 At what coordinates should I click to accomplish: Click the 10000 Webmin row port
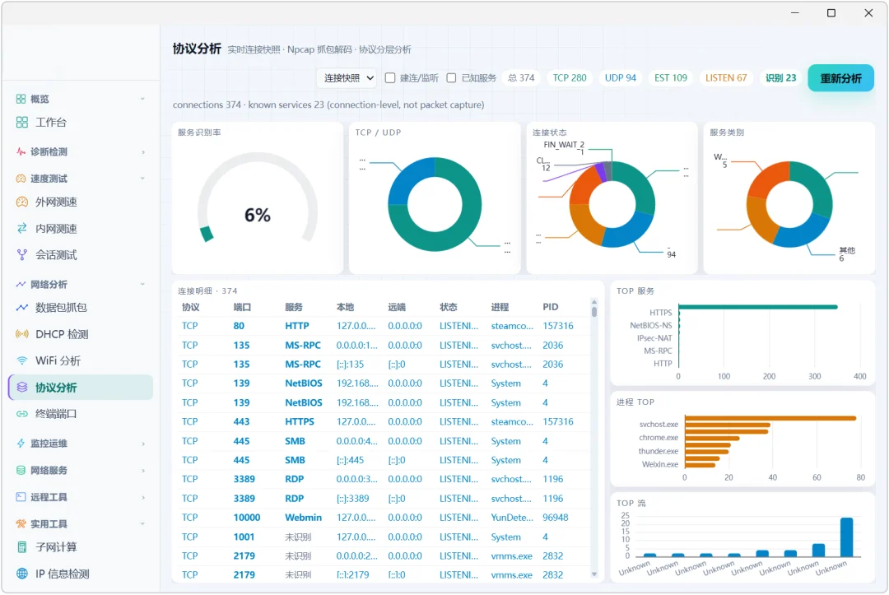click(x=247, y=518)
